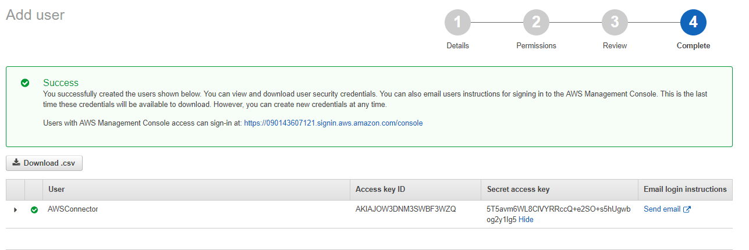Click the Details step label

coord(457,45)
